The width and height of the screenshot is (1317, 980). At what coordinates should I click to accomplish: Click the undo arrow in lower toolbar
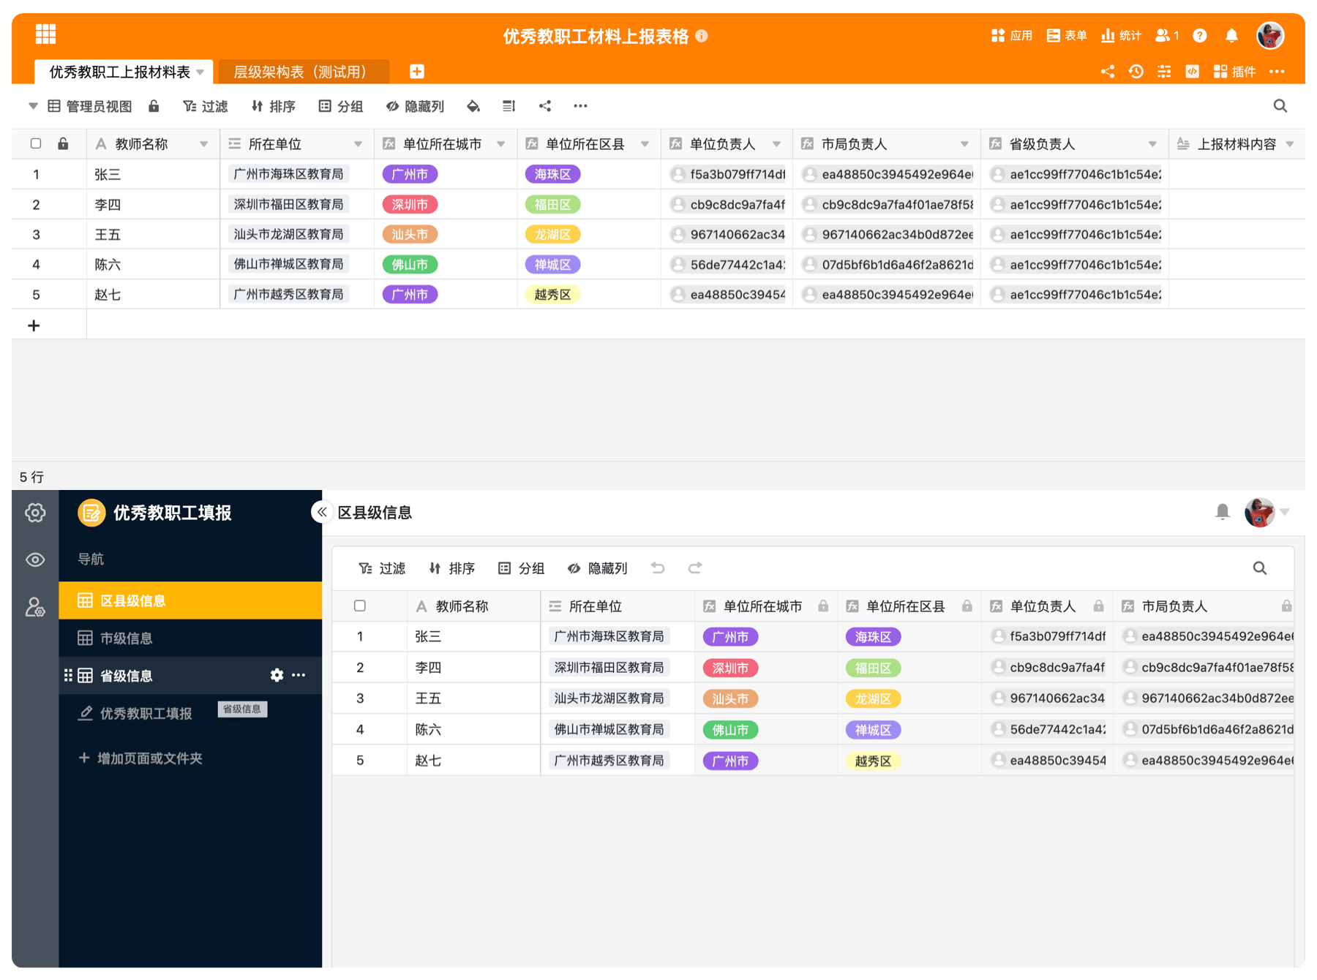658,568
